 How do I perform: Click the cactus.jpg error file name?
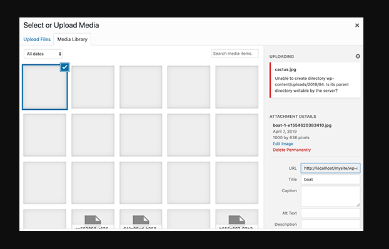pos(285,69)
